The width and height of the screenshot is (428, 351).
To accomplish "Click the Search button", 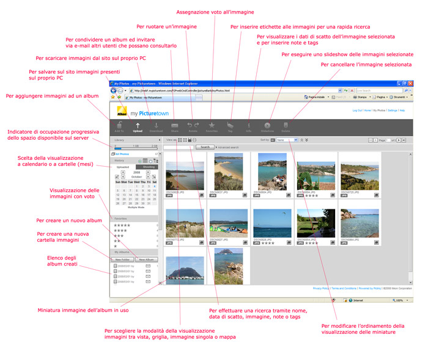I will click(205, 147).
